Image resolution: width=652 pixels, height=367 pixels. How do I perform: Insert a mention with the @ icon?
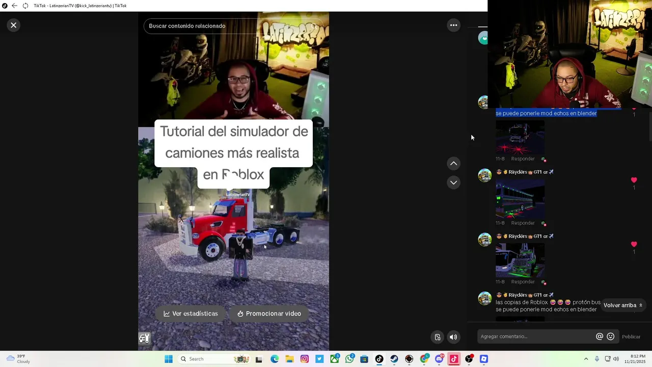tap(600, 336)
